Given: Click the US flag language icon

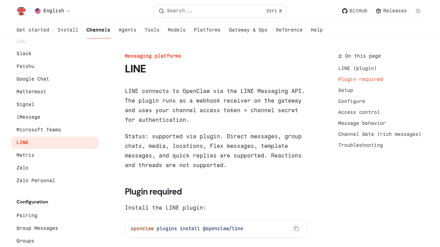Looking at the screenshot, I should click(x=38, y=11).
